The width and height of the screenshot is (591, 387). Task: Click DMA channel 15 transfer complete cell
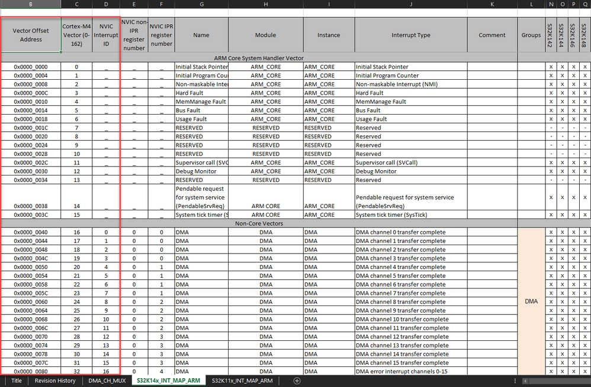411,363
